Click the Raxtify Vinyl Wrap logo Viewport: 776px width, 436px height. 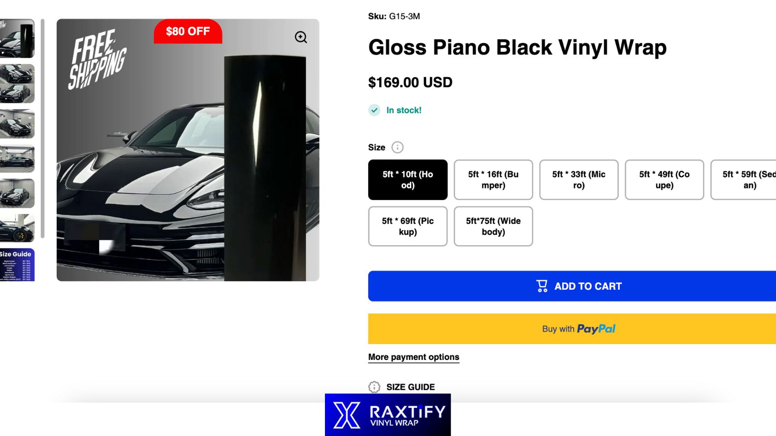pos(388,415)
